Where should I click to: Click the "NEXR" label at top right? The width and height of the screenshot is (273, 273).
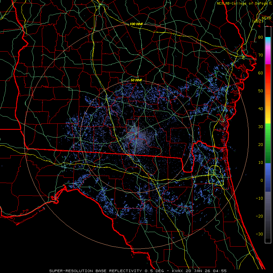click(x=266, y=18)
